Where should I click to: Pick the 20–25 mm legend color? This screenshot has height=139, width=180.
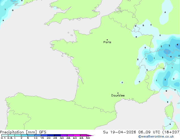[x=51, y=135]
